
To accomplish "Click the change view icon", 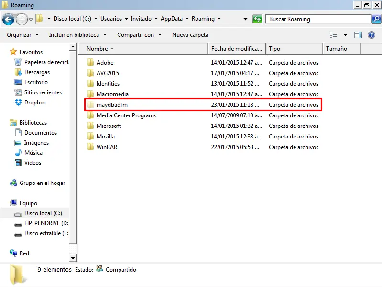I will (x=334, y=35).
